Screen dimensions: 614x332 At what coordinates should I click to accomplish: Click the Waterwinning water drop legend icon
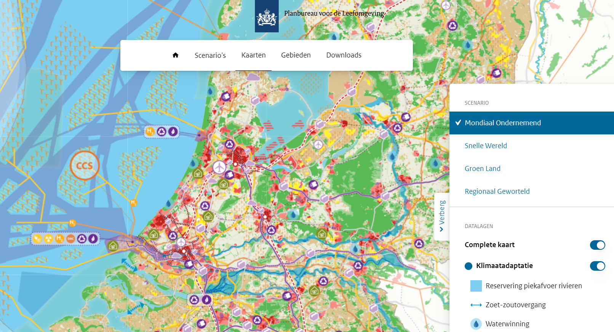click(x=476, y=324)
